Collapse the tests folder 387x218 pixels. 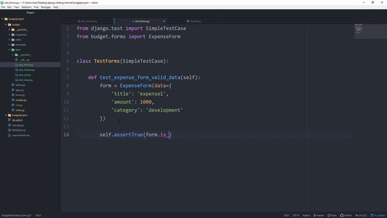(10, 50)
